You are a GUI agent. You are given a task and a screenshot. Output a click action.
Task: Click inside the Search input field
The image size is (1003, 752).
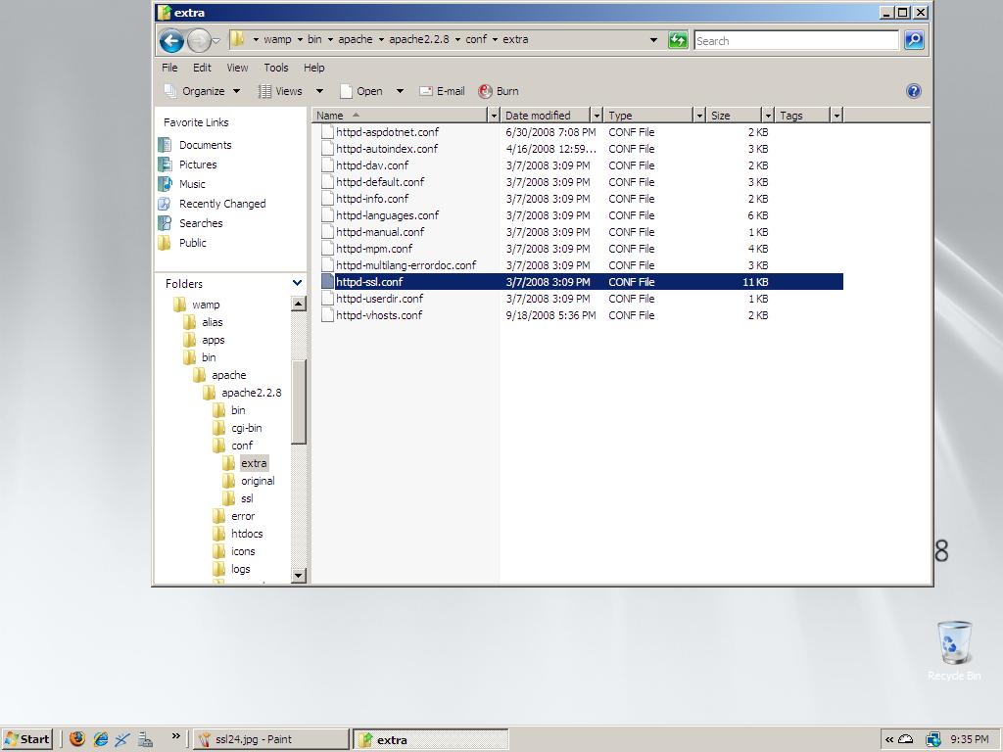coord(794,40)
